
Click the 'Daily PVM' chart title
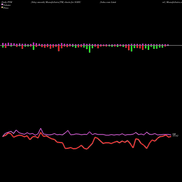click(x=7, y=2)
